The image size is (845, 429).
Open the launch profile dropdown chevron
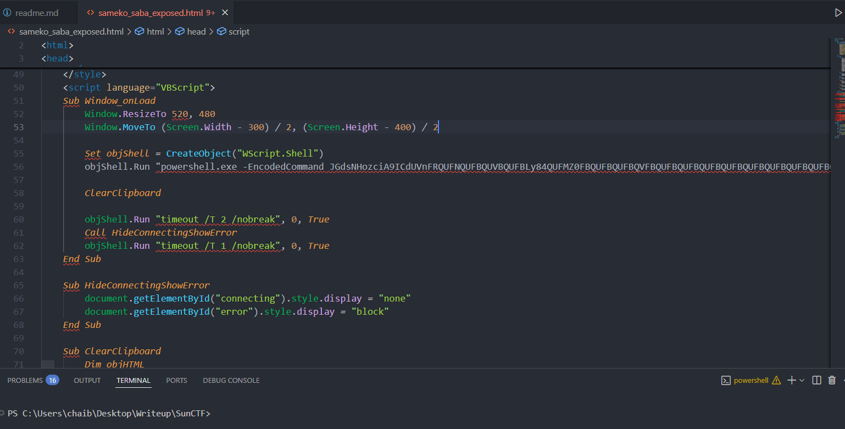coord(802,380)
